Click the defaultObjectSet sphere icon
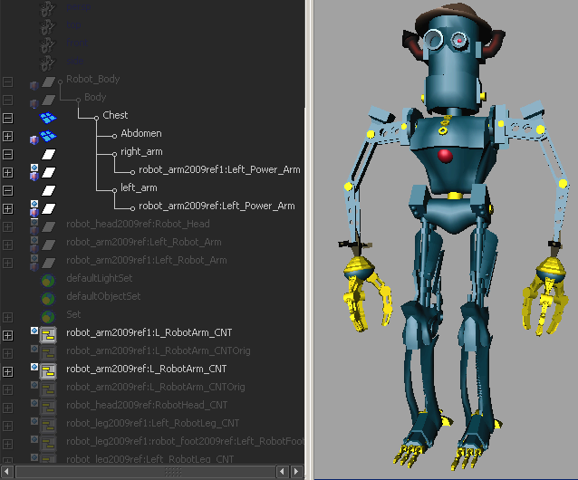The height and width of the screenshot is (480, 578). tap(48, 299)
